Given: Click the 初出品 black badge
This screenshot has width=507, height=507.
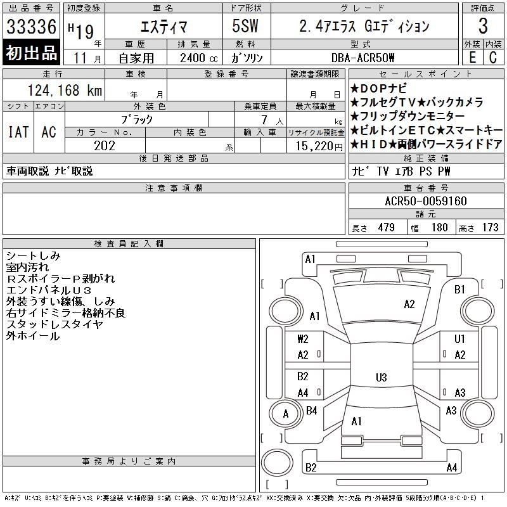Looking at the screenshot, I should (32, 53).
